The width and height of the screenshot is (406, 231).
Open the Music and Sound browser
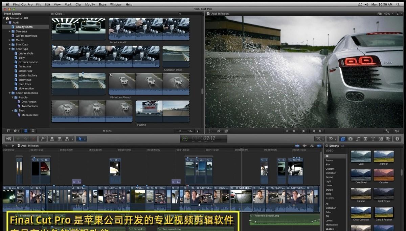[x=358, y=139]
